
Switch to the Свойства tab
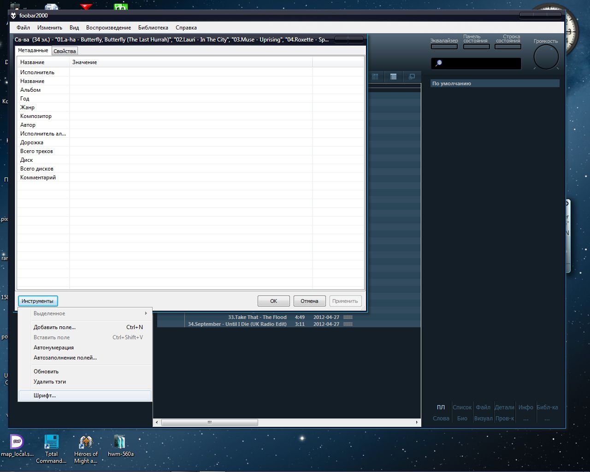pos(65,51)
